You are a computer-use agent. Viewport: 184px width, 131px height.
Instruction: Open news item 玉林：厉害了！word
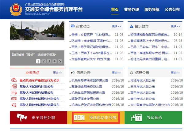(92, 53)
